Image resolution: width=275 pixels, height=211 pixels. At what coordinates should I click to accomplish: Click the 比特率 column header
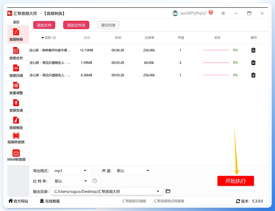[149, 38]
